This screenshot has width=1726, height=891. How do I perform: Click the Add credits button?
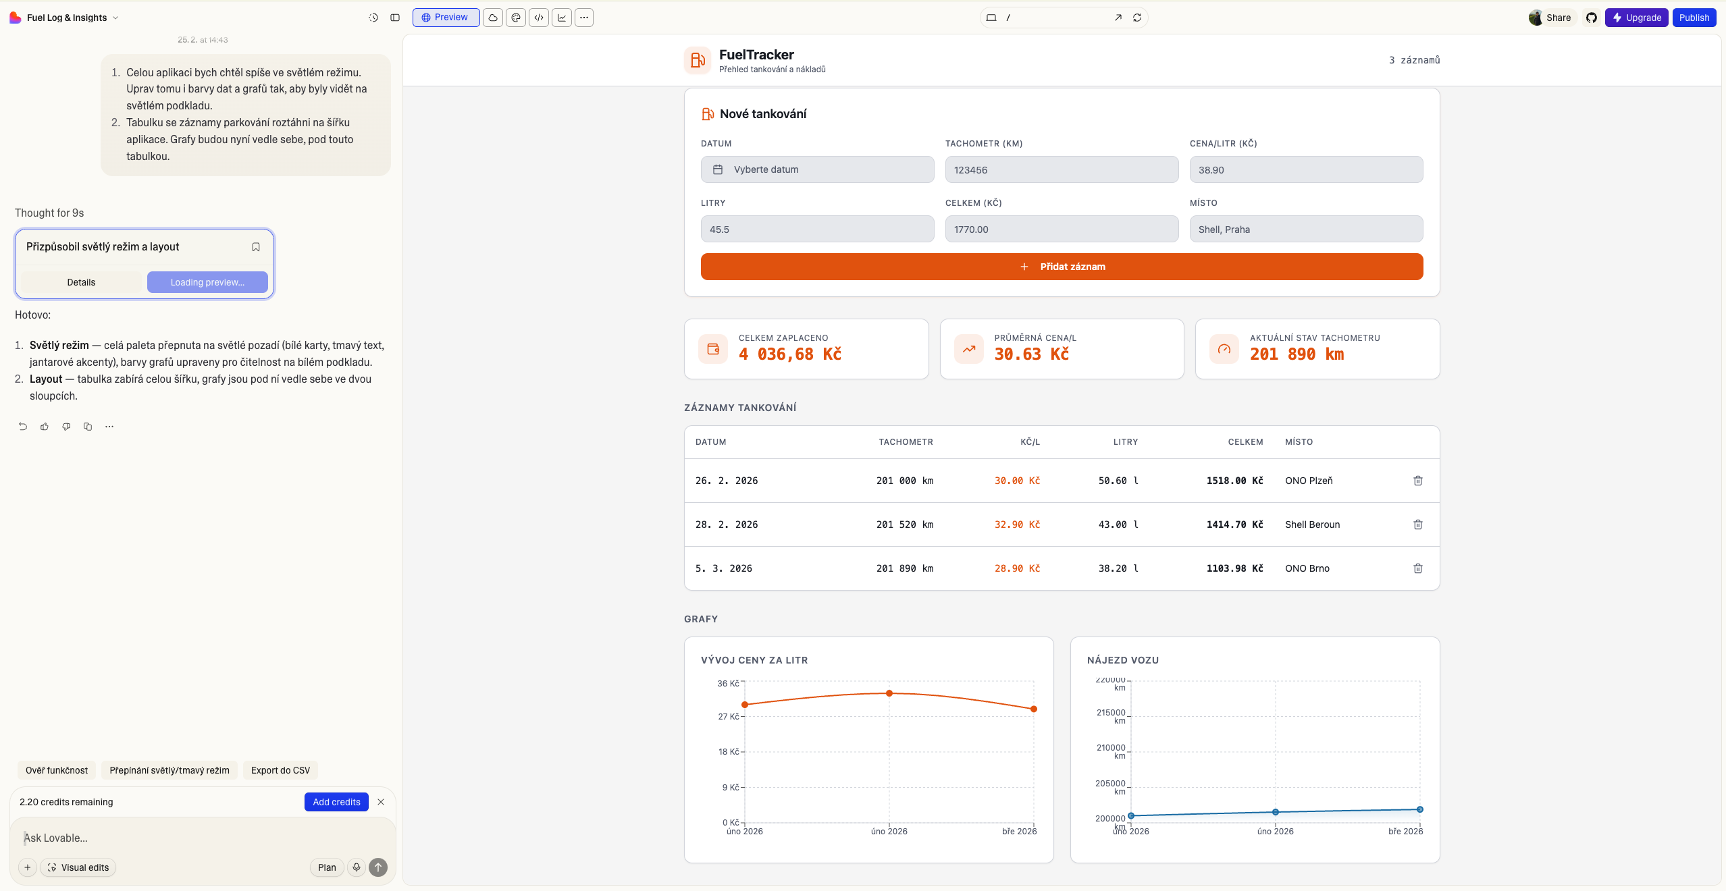[336, 802]
